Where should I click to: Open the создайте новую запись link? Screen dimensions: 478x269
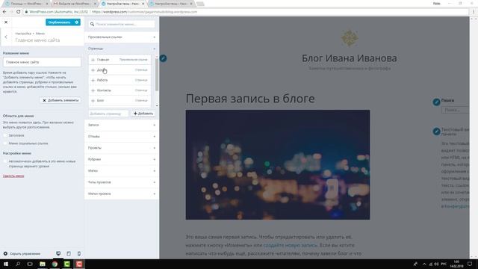click(291, 245)
